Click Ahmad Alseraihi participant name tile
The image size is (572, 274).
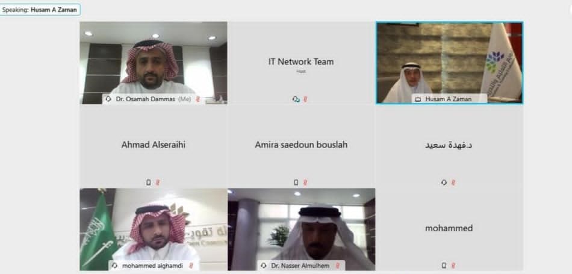pos(154,146)
